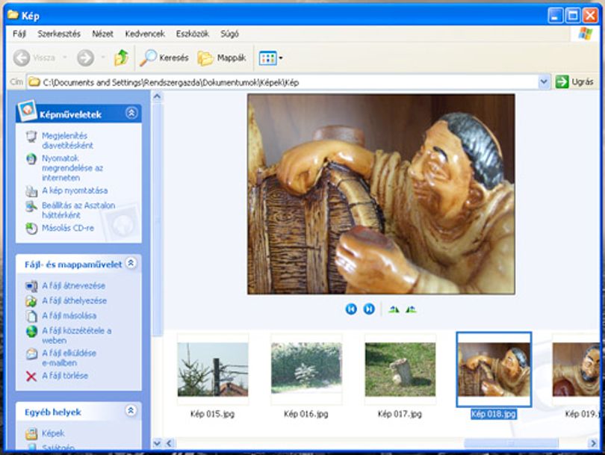The height and width of the screenshot is (455, 605).
Task: Collapse the Fájl- és mappaművelet panel
Action: pos(131,263)
